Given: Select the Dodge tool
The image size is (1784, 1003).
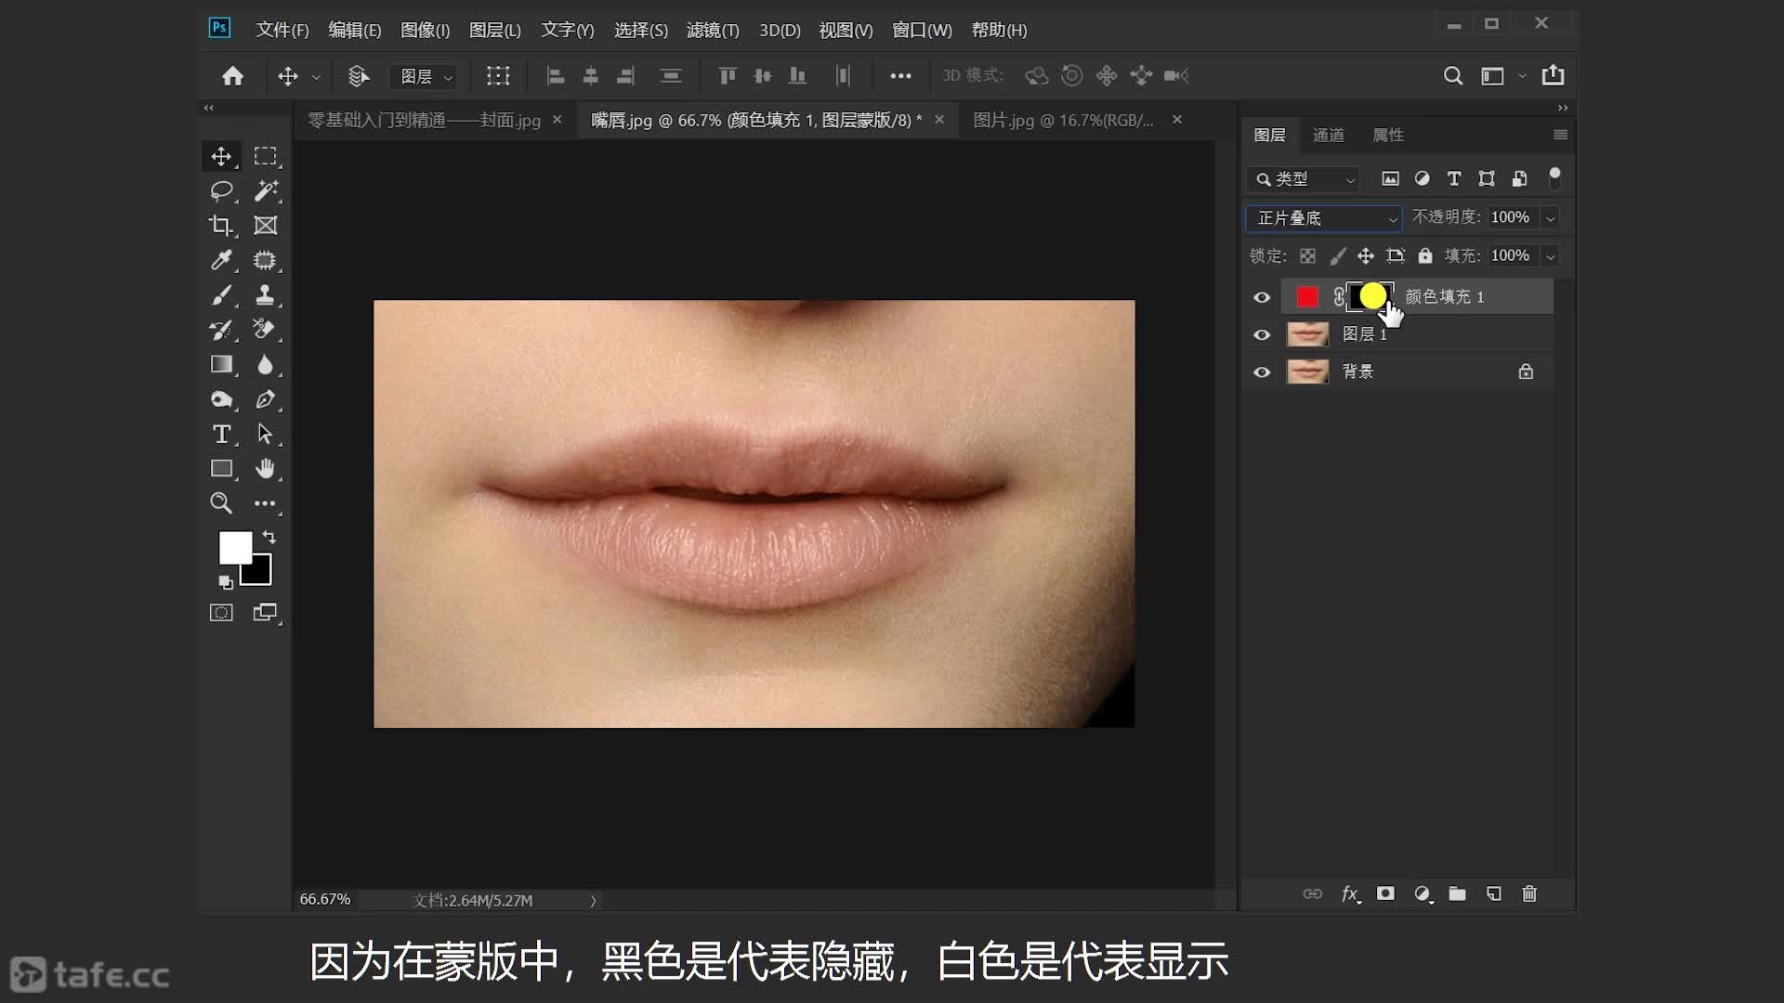Looking at the screenshot, I should pyautogui.click(x=221, y=399).
